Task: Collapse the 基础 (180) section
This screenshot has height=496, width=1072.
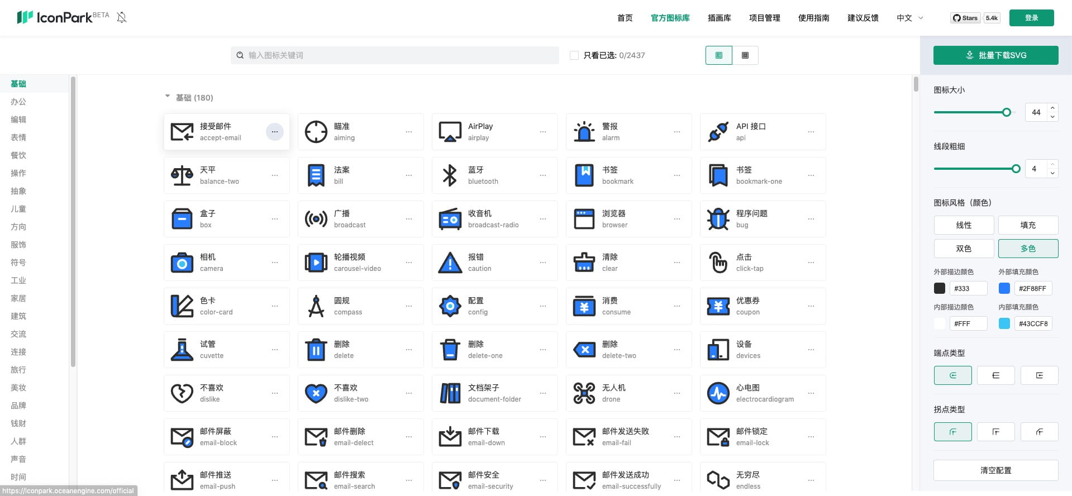Action: click(x=168, y=97)
